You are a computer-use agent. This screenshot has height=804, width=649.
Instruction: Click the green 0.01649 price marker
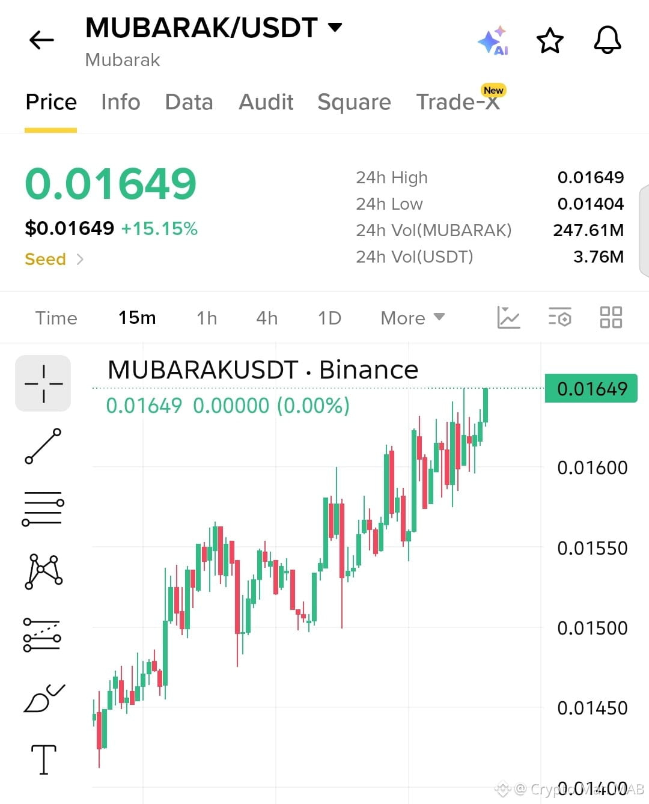591,389
